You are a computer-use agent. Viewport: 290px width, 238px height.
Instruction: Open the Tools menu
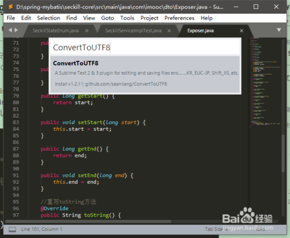tap(127, 18)
